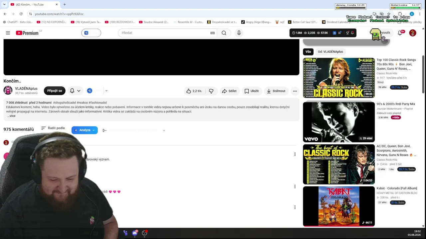Open the '(12) NEJODPORNĚJ...' bookmark
This screenshot has width=426, height=239.
coord(52,22)
